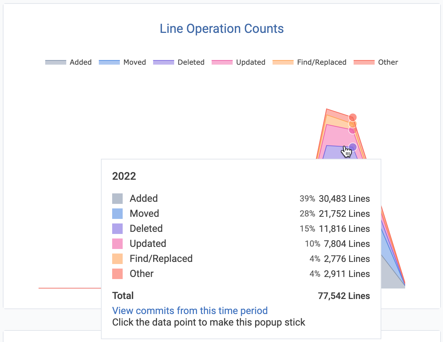This screenshot has width=443, height=342.
Task: Open View commits from this time period
Action: tap(190, 311)
